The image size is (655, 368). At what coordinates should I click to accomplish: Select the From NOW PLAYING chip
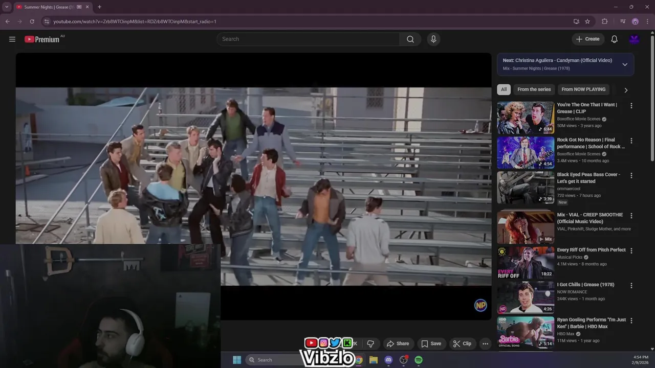(x=583, y=89)
